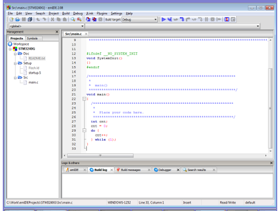The width and height of the screenshot is (280, 211).
Task: Select the Projects tab
Action: point(17,38)
